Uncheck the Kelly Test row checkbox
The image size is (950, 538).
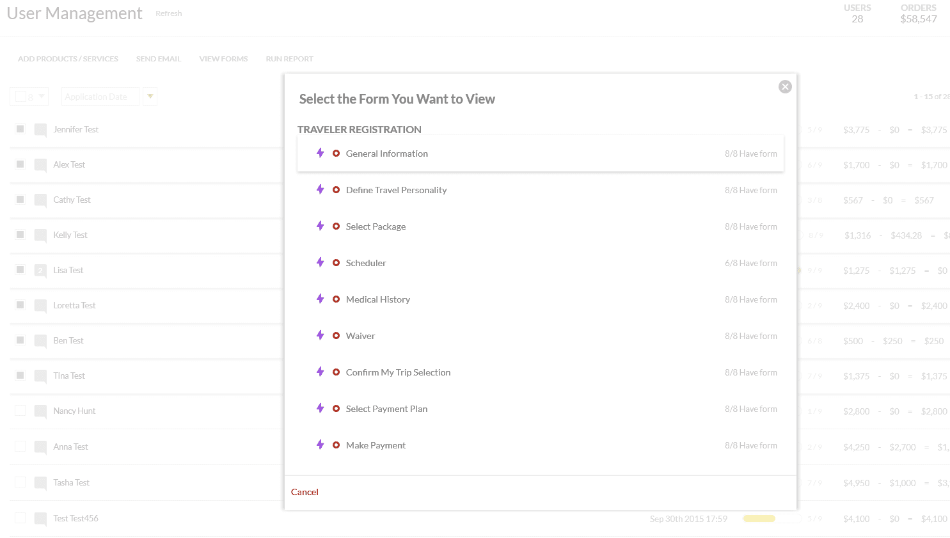coord(20,235)
